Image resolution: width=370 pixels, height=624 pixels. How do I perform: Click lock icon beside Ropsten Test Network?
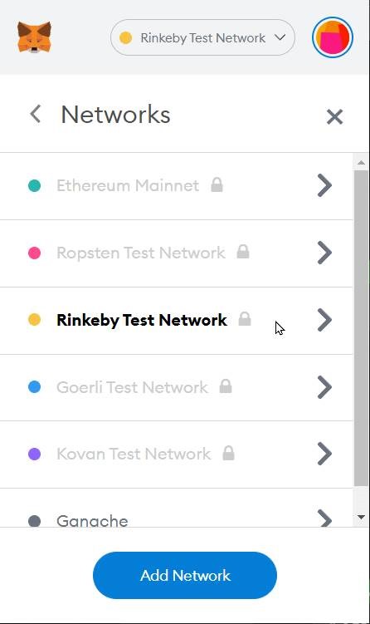pos(243,252)
